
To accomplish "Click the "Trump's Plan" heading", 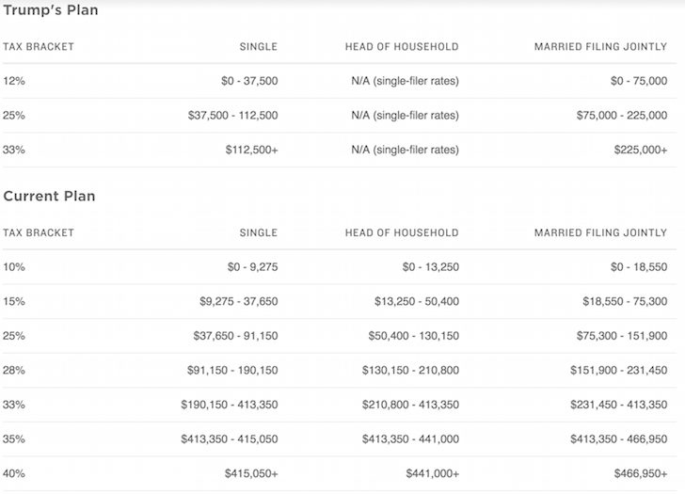I will (51, 11).
